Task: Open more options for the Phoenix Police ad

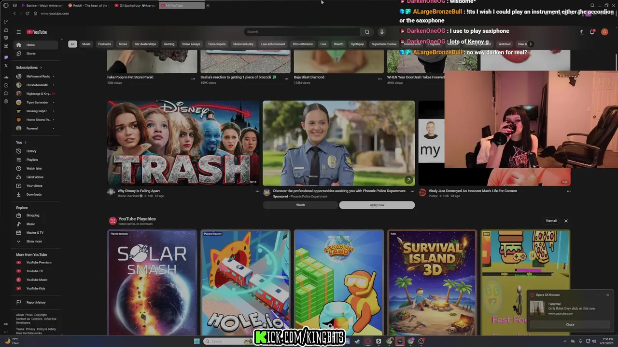Action: [x=412, y=191]
